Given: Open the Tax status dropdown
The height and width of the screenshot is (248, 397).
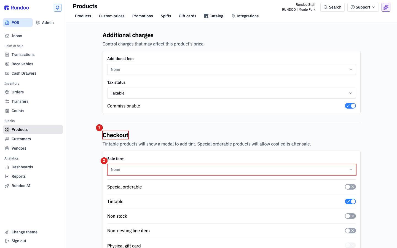Looking at the screenshot, I should point(232,93).
